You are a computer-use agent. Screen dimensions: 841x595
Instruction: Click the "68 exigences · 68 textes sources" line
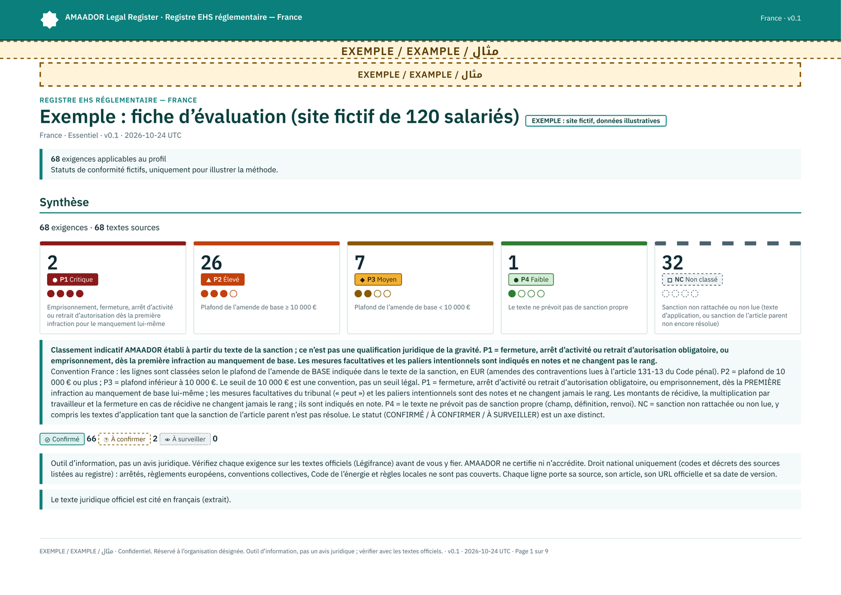(99, 228)
